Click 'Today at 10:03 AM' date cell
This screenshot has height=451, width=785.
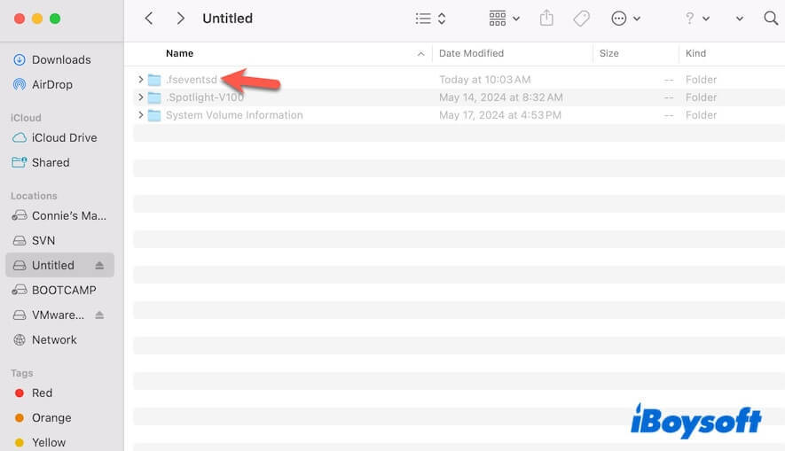(x=484, y=80)
